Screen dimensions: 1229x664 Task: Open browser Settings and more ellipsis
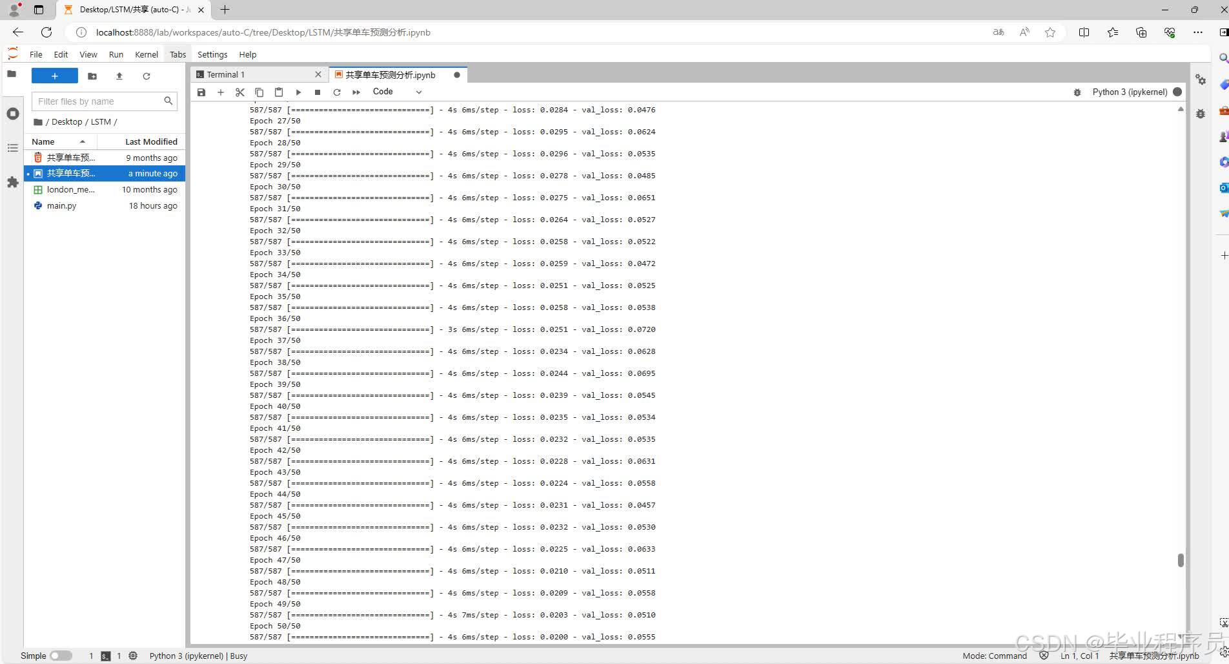[1198, 32]
